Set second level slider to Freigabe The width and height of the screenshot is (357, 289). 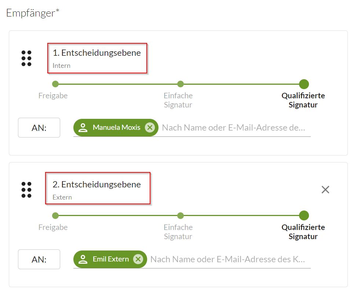[55, 216]
